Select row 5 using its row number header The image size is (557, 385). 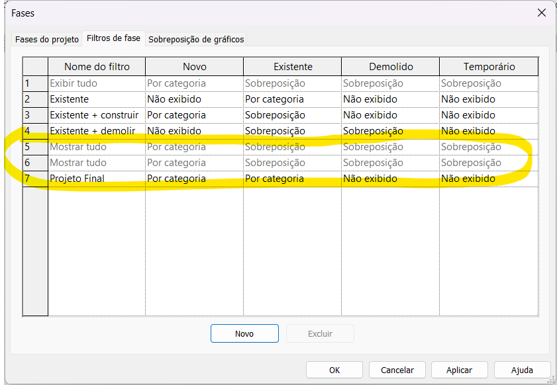pos(35,146)
